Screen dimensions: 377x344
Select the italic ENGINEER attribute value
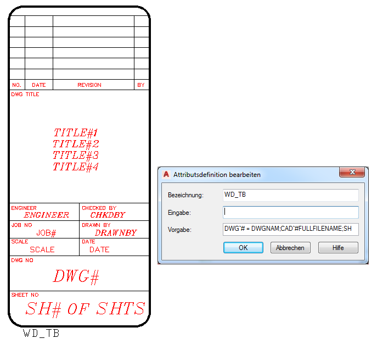pos(47,215)
